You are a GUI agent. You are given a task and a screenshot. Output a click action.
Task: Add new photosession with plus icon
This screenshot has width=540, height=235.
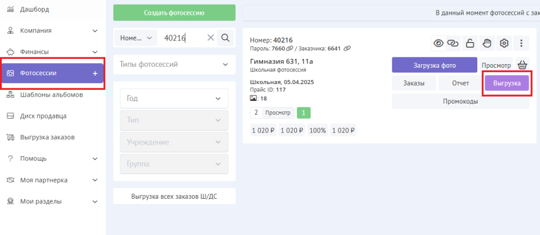[x=95, y=74]
